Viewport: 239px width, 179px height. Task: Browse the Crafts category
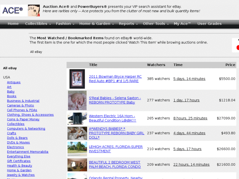pyautogui.click(x=12, y=133)
